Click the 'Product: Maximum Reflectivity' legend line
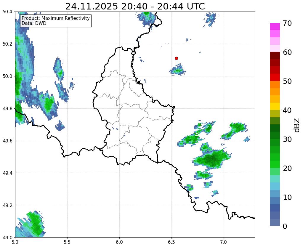 point(56,18)
